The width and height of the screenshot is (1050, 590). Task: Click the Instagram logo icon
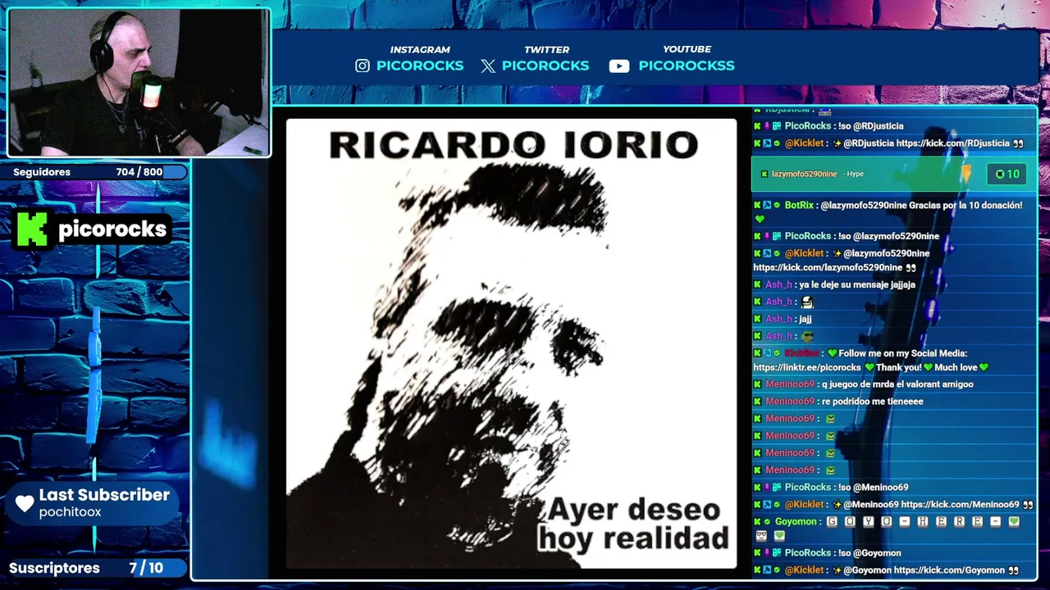click(363, 66)
